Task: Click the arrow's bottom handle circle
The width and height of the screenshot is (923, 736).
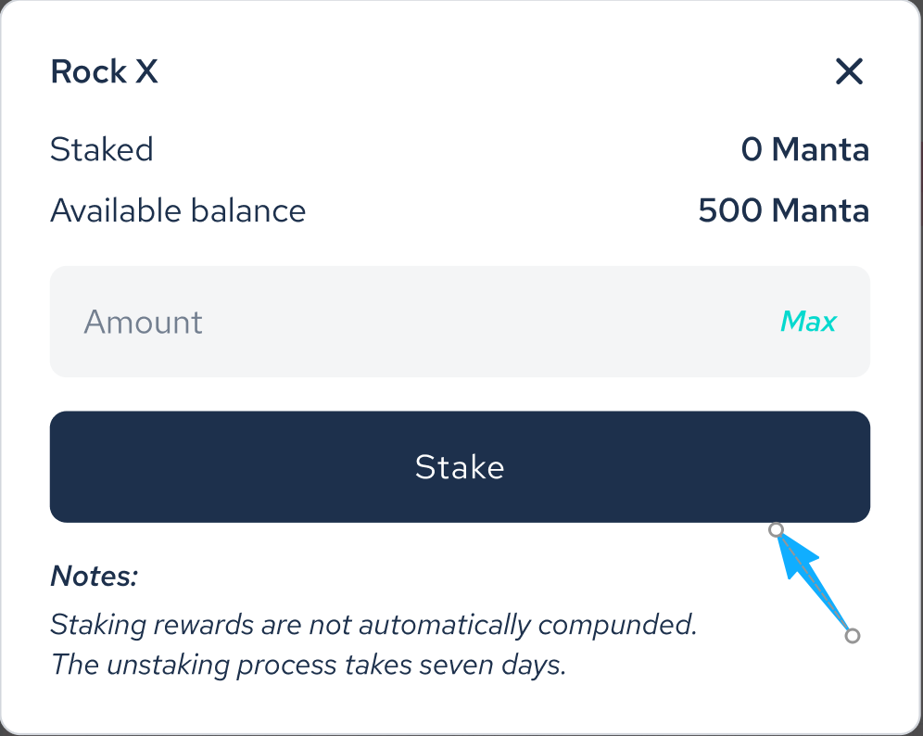Action: pos(852,636)
